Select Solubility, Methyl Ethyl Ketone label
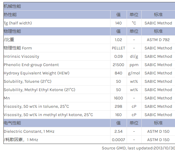The height and width of the screenshot is (152, 175). (x=39, y=90)
